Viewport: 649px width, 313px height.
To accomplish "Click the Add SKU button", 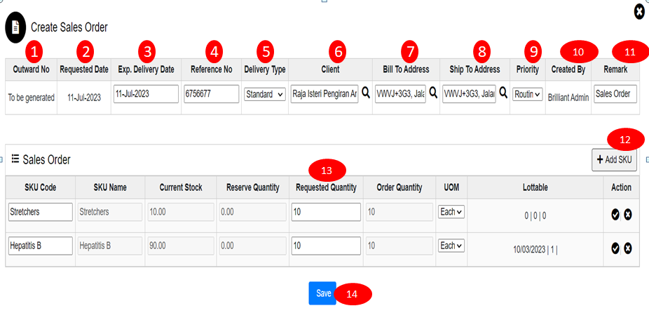I will [x=614, y=160].
